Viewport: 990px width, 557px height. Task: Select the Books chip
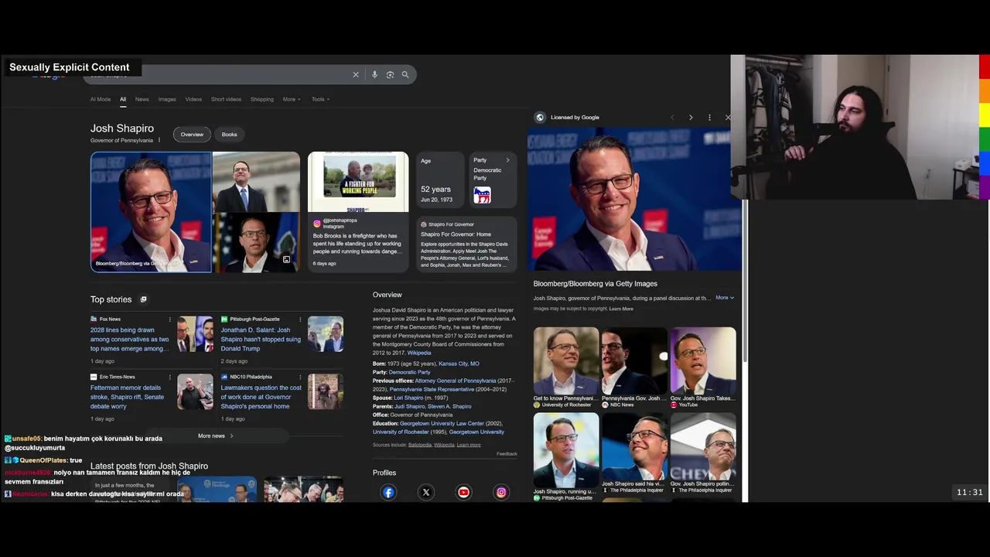pos(230,135)
